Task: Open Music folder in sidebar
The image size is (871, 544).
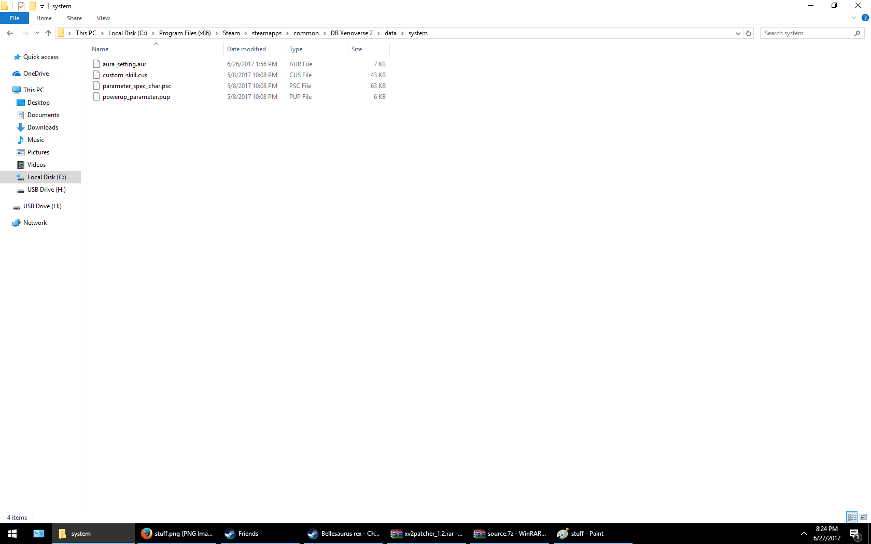Action: tap(36, 140)
